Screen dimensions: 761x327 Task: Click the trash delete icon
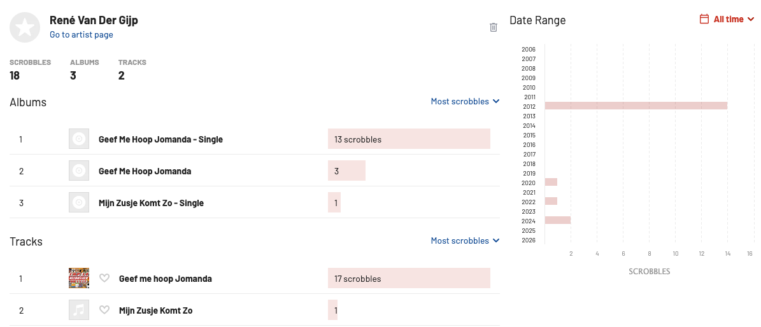493,27
